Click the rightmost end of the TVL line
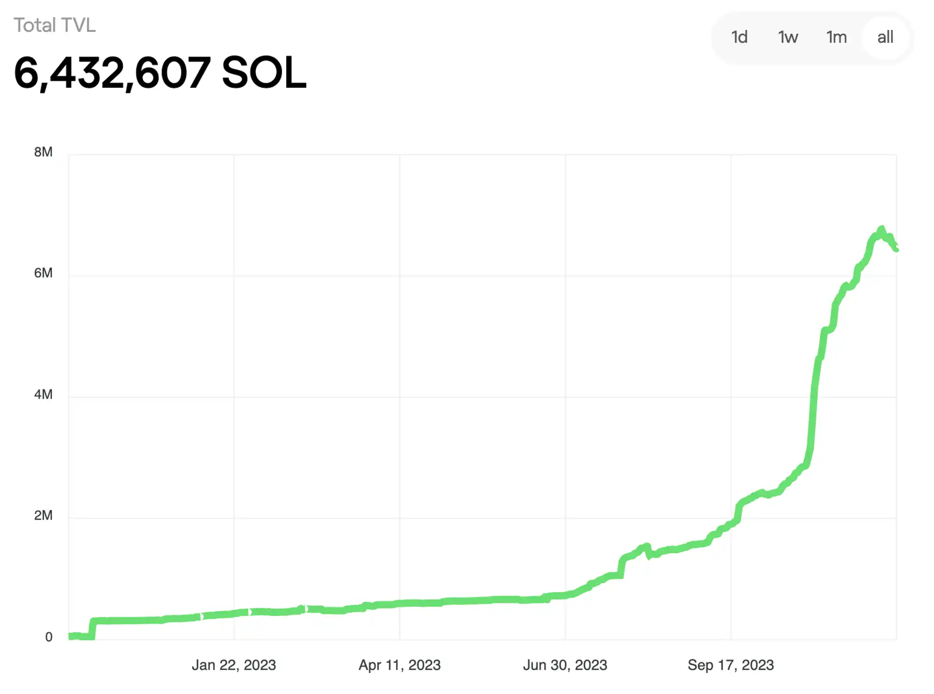This screenshot has width=934, height=694. tap(896, 249)
